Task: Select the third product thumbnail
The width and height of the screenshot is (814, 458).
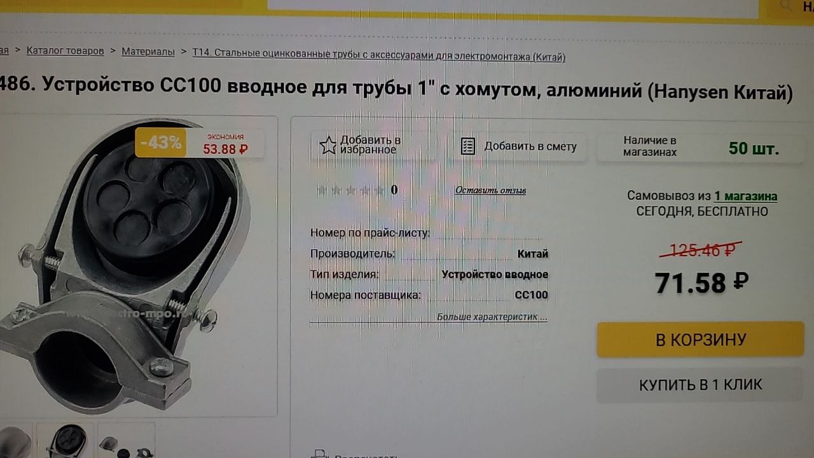Action: pos(126,440)
